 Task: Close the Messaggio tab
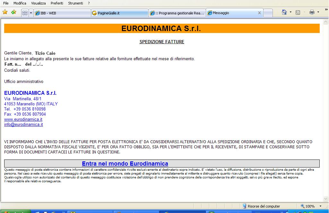click(x=259, y=13)
